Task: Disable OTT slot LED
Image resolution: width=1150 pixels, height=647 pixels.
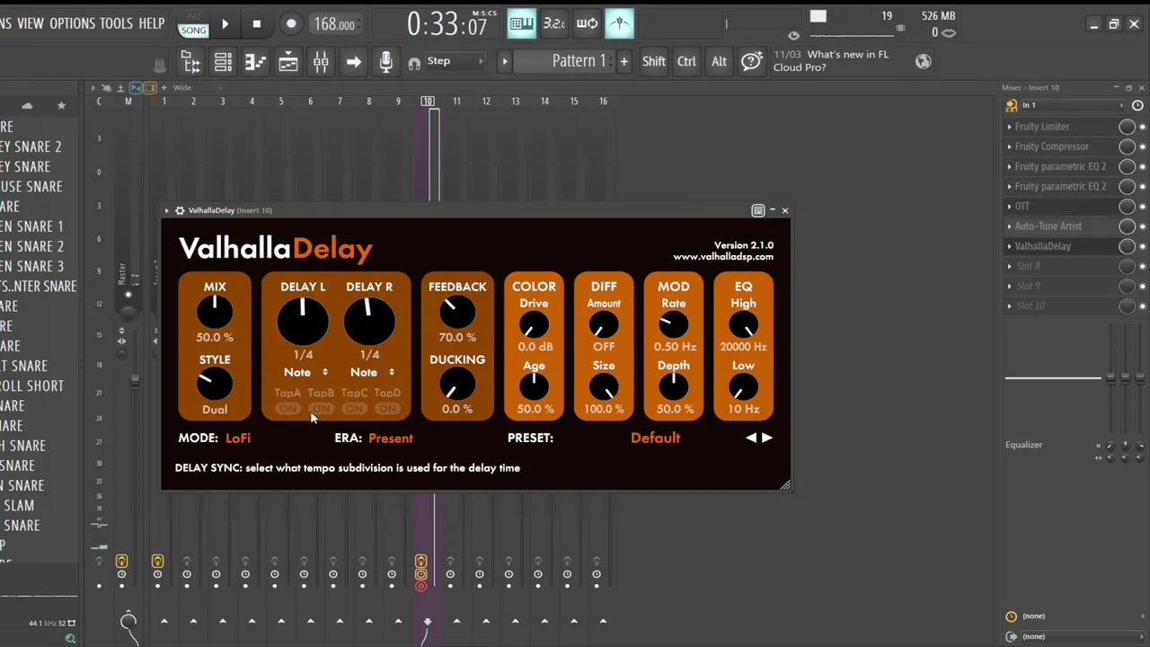Action: tap(1143, 207)
